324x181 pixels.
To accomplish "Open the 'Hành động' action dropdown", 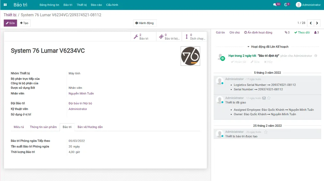I will (145, 23).
